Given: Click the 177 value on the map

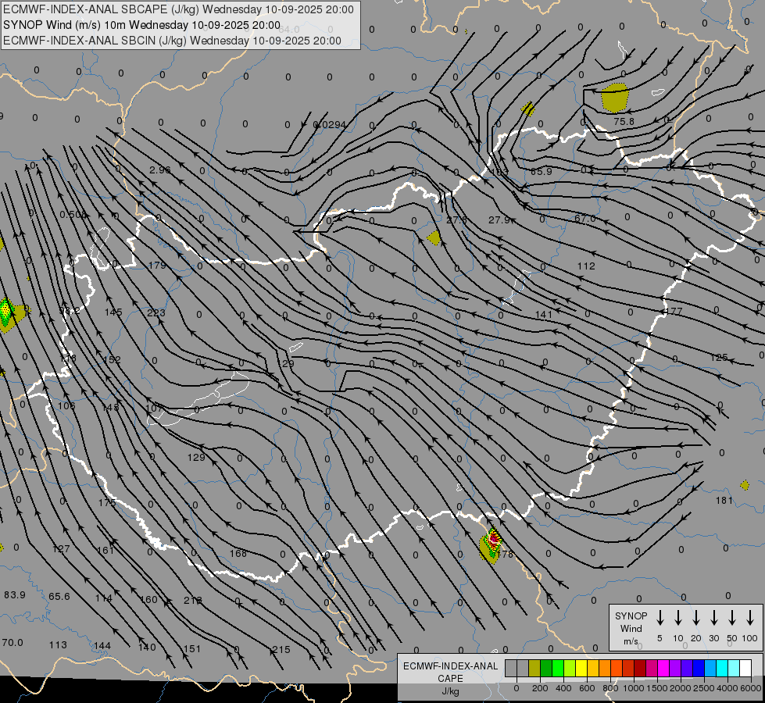Looking at the screenshot, I should click(674, 311).
